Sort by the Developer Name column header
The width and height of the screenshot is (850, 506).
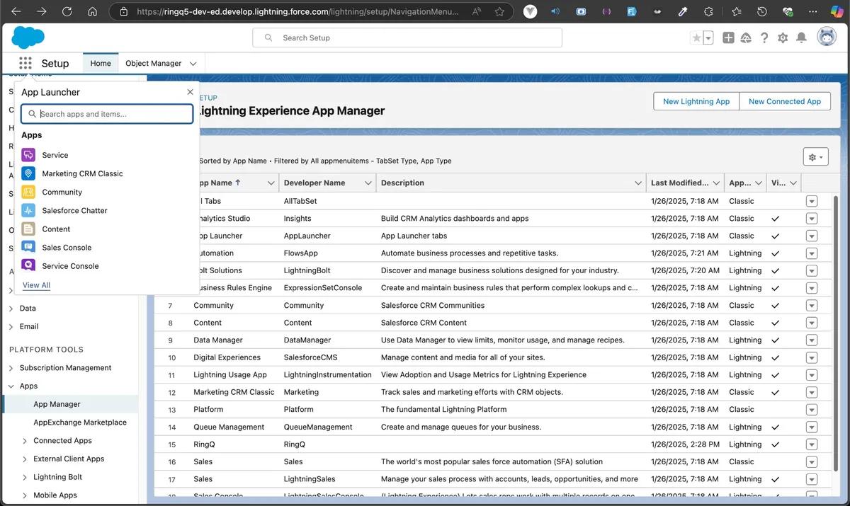(314, 183)
